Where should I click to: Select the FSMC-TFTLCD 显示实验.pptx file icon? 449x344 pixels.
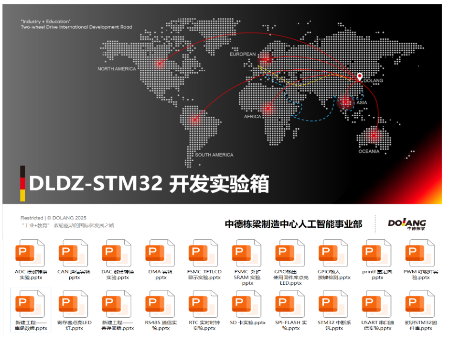(203, 254)
